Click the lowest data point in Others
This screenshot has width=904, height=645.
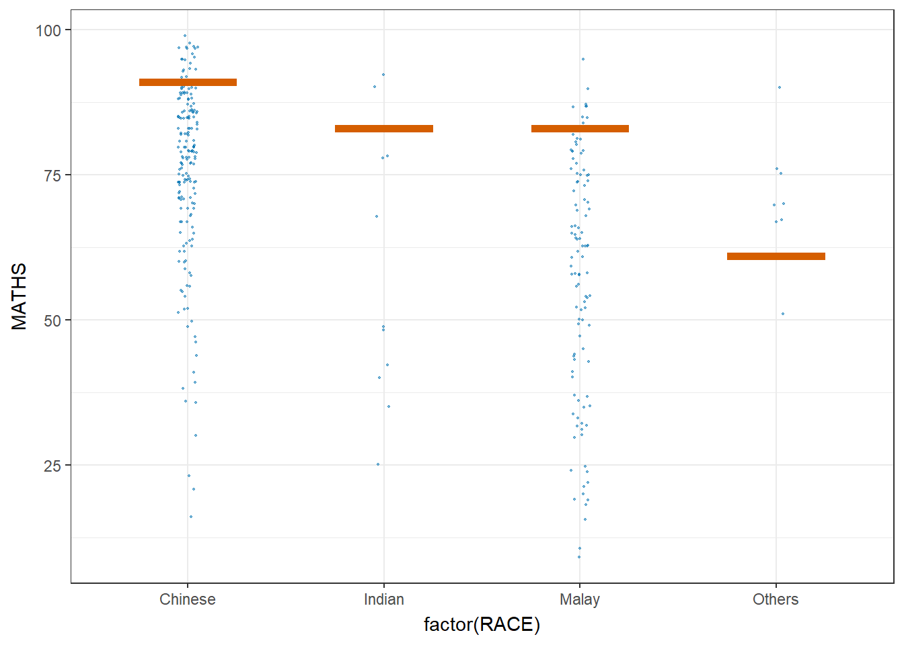coord(783,314)
